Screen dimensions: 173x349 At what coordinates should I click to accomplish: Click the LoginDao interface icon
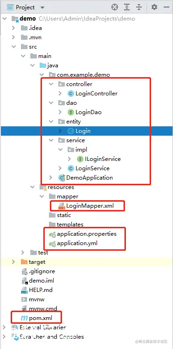(x=70, y=112)
